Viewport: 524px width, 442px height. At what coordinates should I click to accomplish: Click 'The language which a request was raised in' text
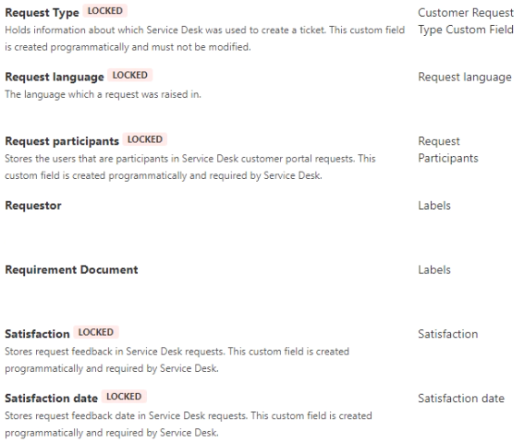pos(103,94)
